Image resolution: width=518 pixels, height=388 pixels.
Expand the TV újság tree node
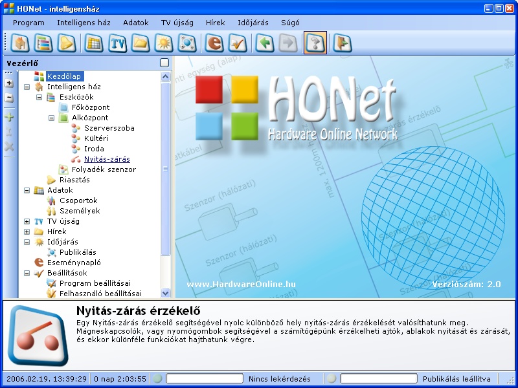[27, 221]
